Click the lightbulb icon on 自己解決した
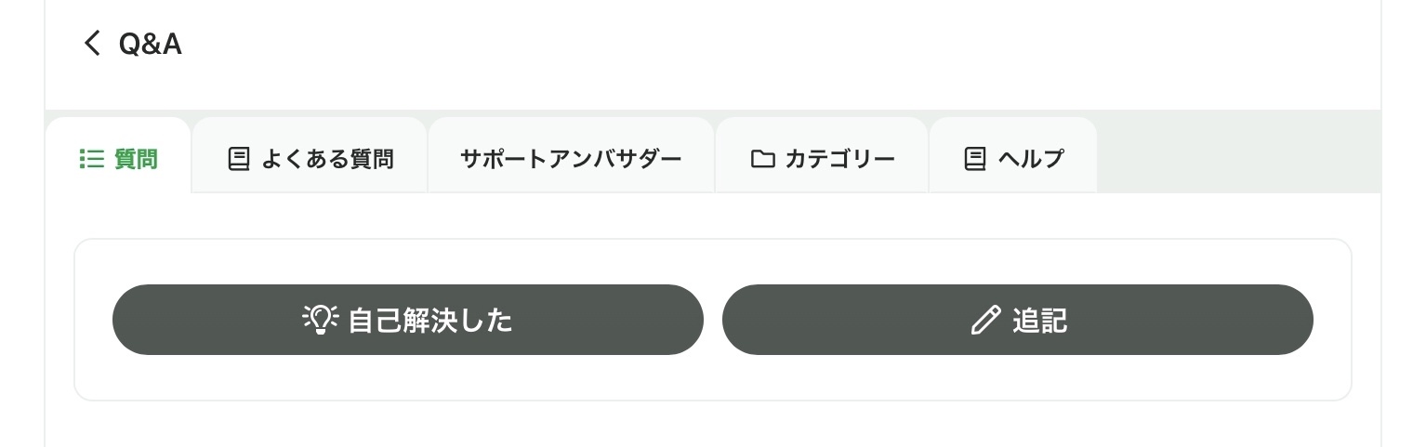 (321, 320)
